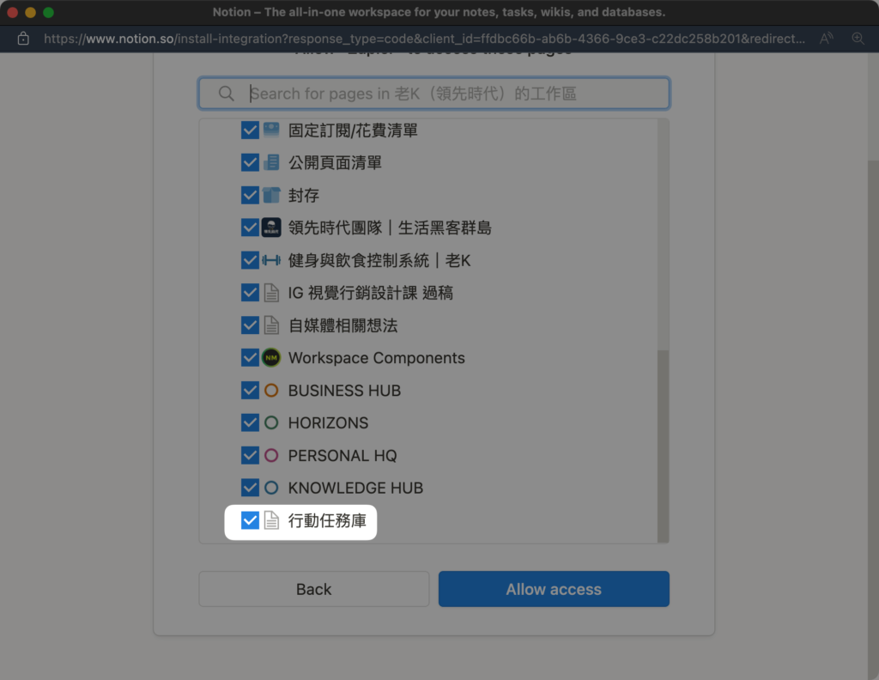The height and width of the screenshot is (680, 879).
Task: Click the 領先時代團隊 logo icon
Action: pyautogui.click(x=271, y=228)
